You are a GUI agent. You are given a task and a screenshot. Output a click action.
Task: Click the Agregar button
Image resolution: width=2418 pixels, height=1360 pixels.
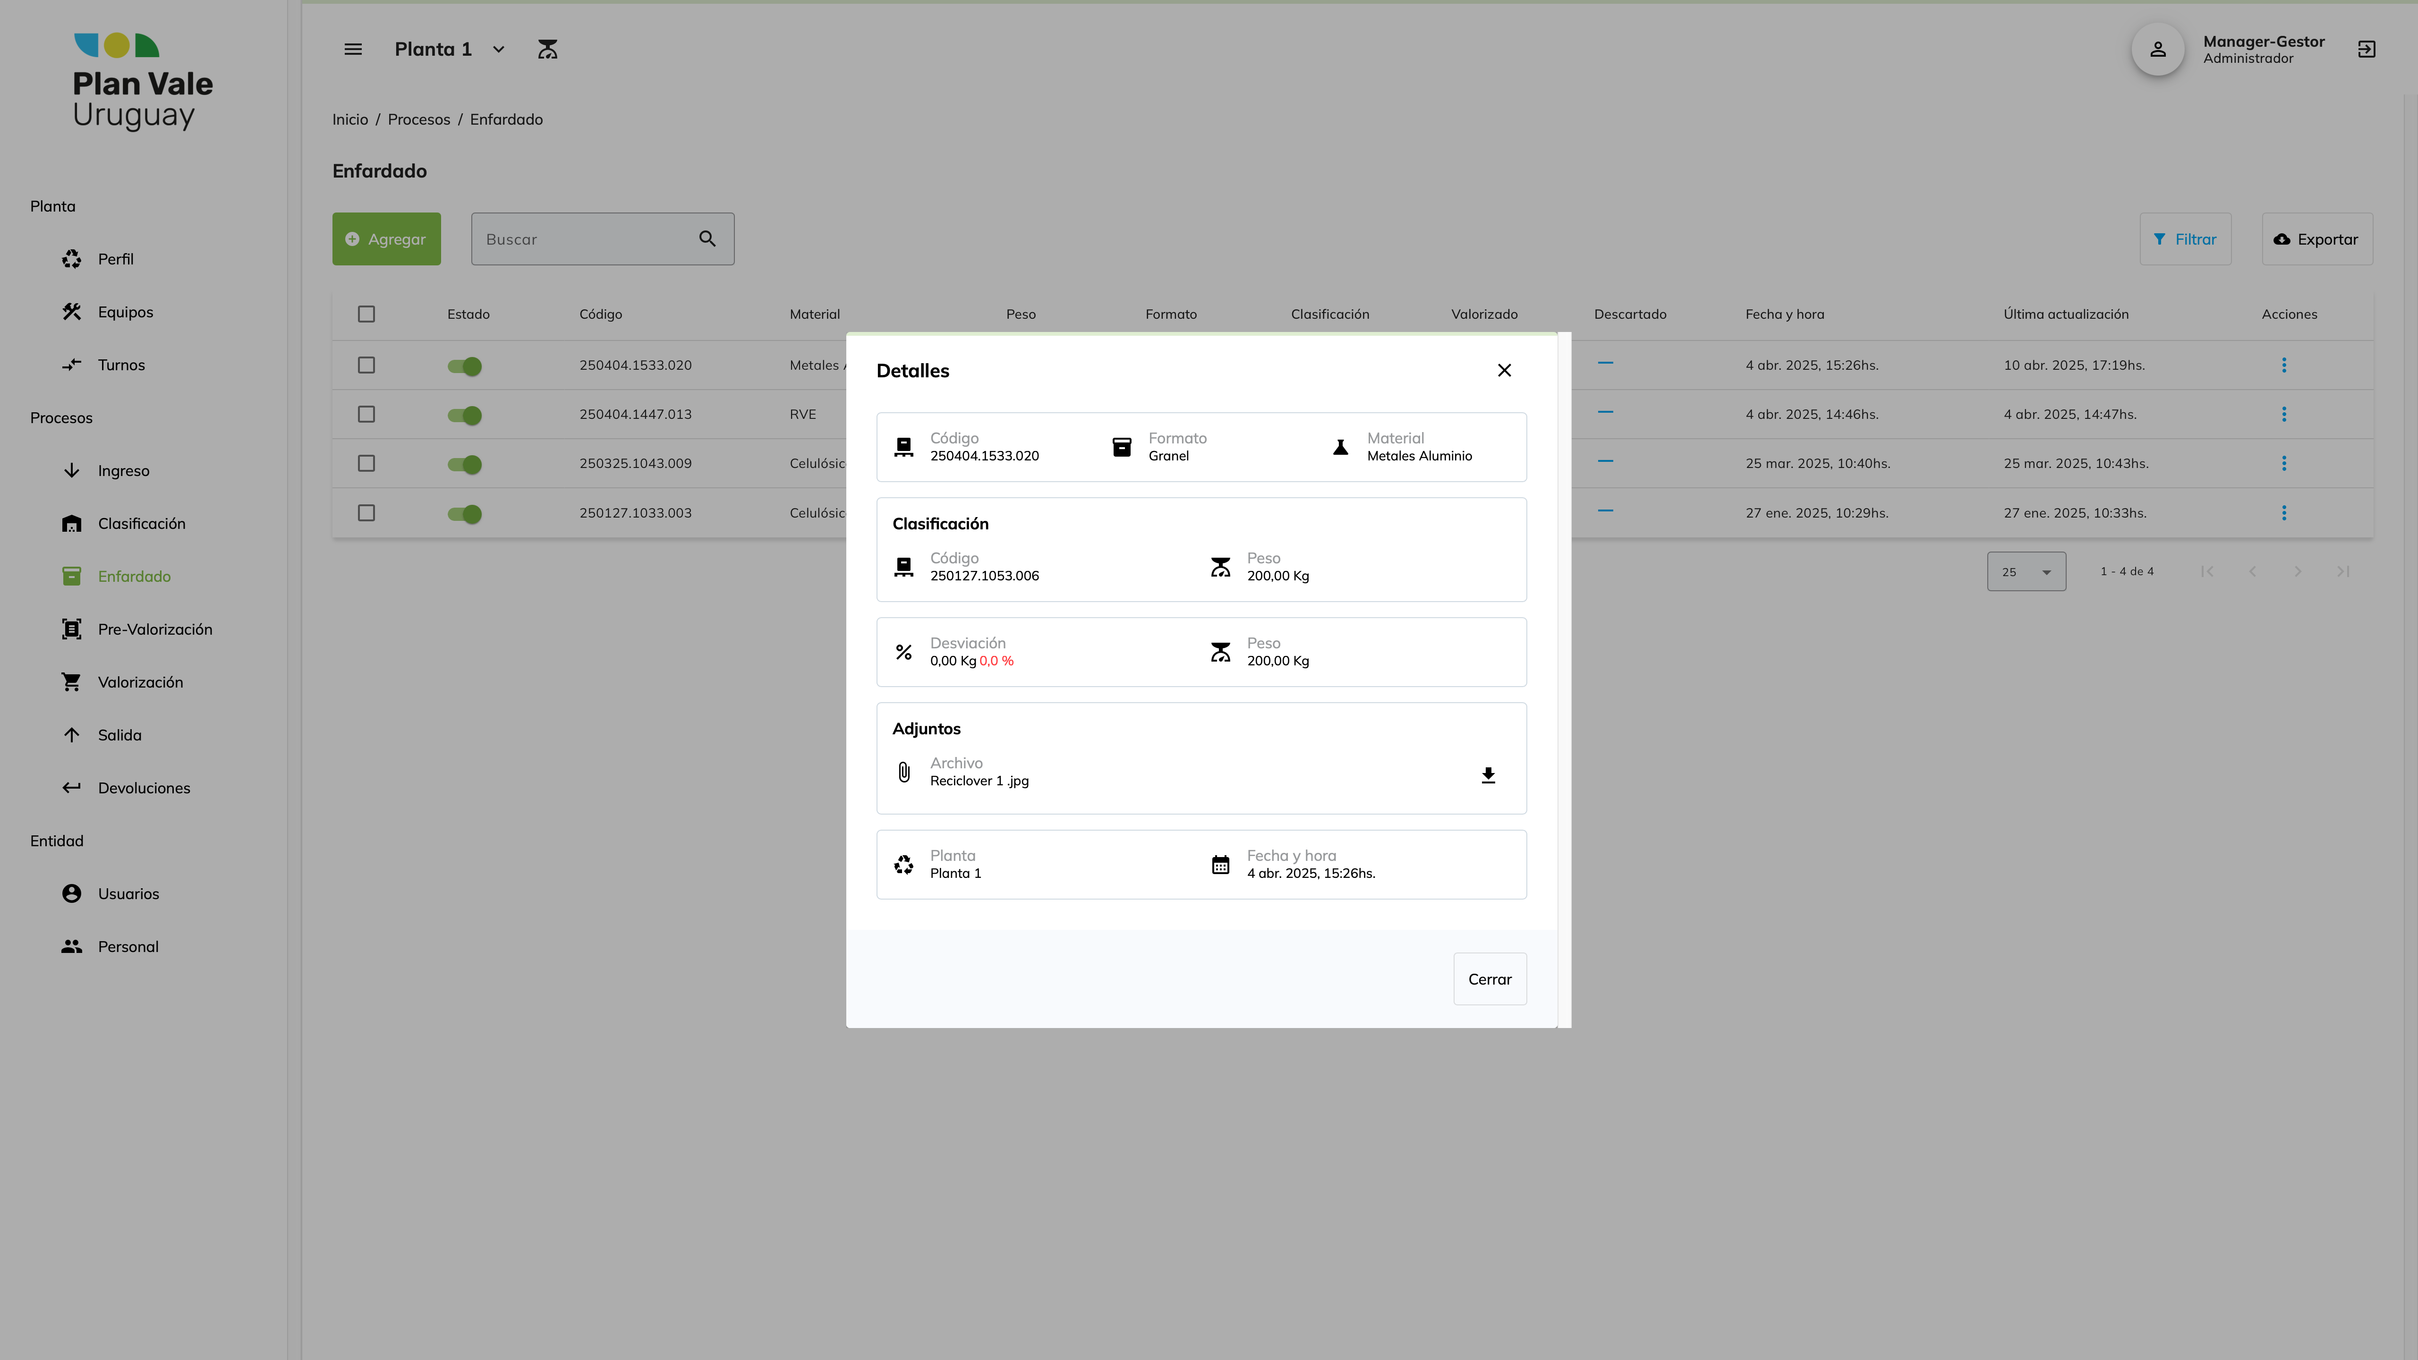click(x=386, y=238)
